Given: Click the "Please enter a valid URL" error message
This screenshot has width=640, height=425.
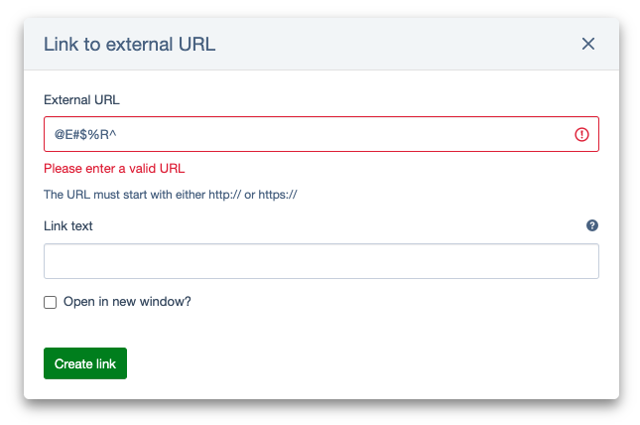Looking at the screenshot, I should click(x=114, y=168).
